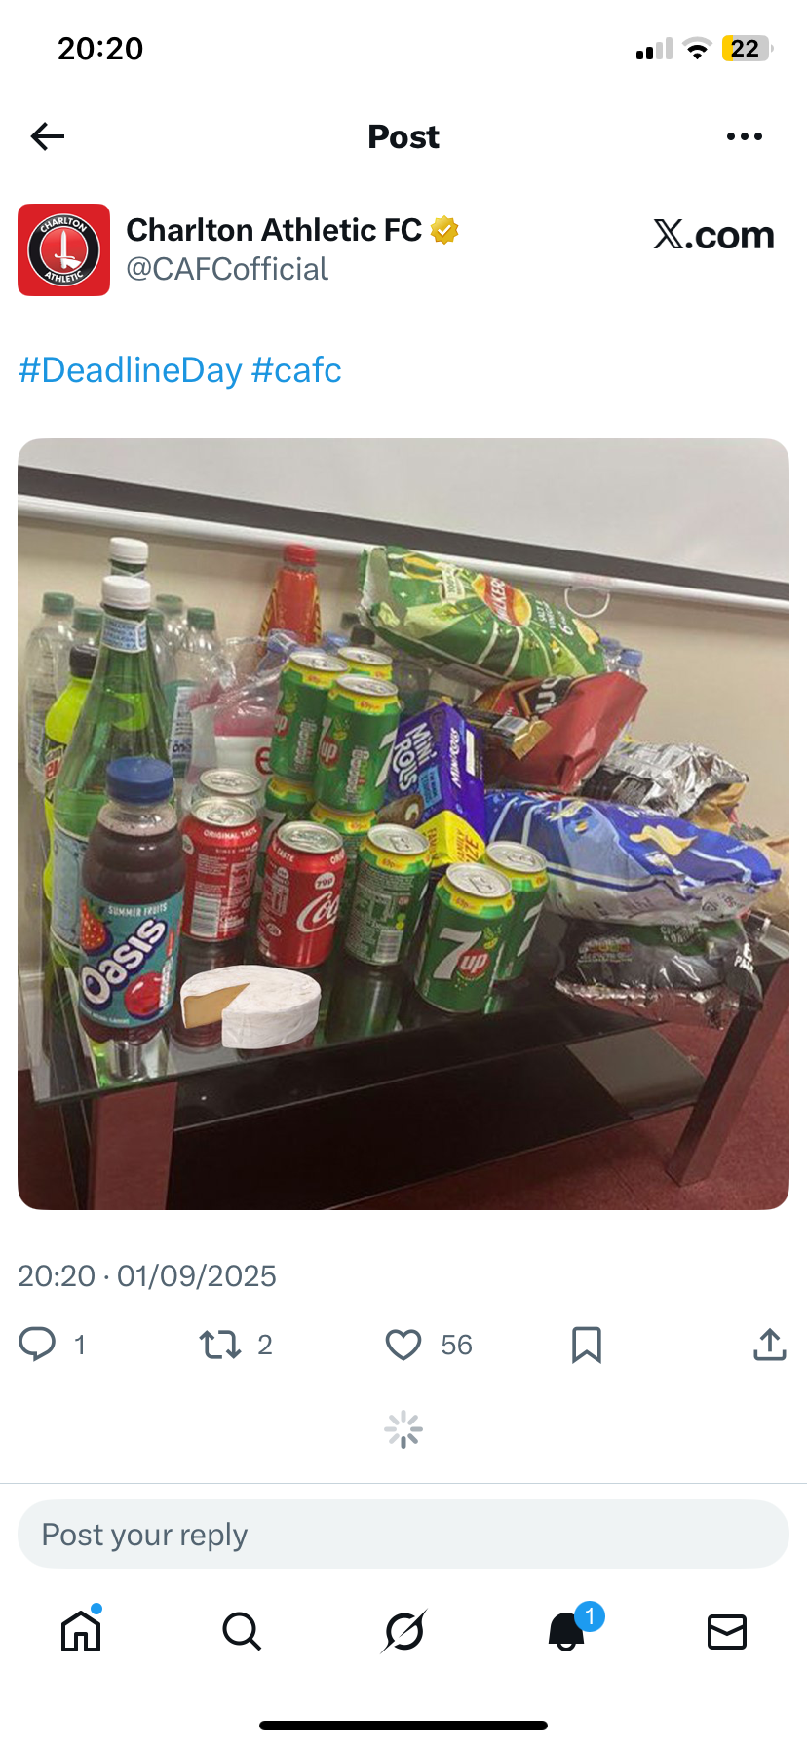
Task: Open the @CAFCofficial handle
Action: tap(227, 269)
